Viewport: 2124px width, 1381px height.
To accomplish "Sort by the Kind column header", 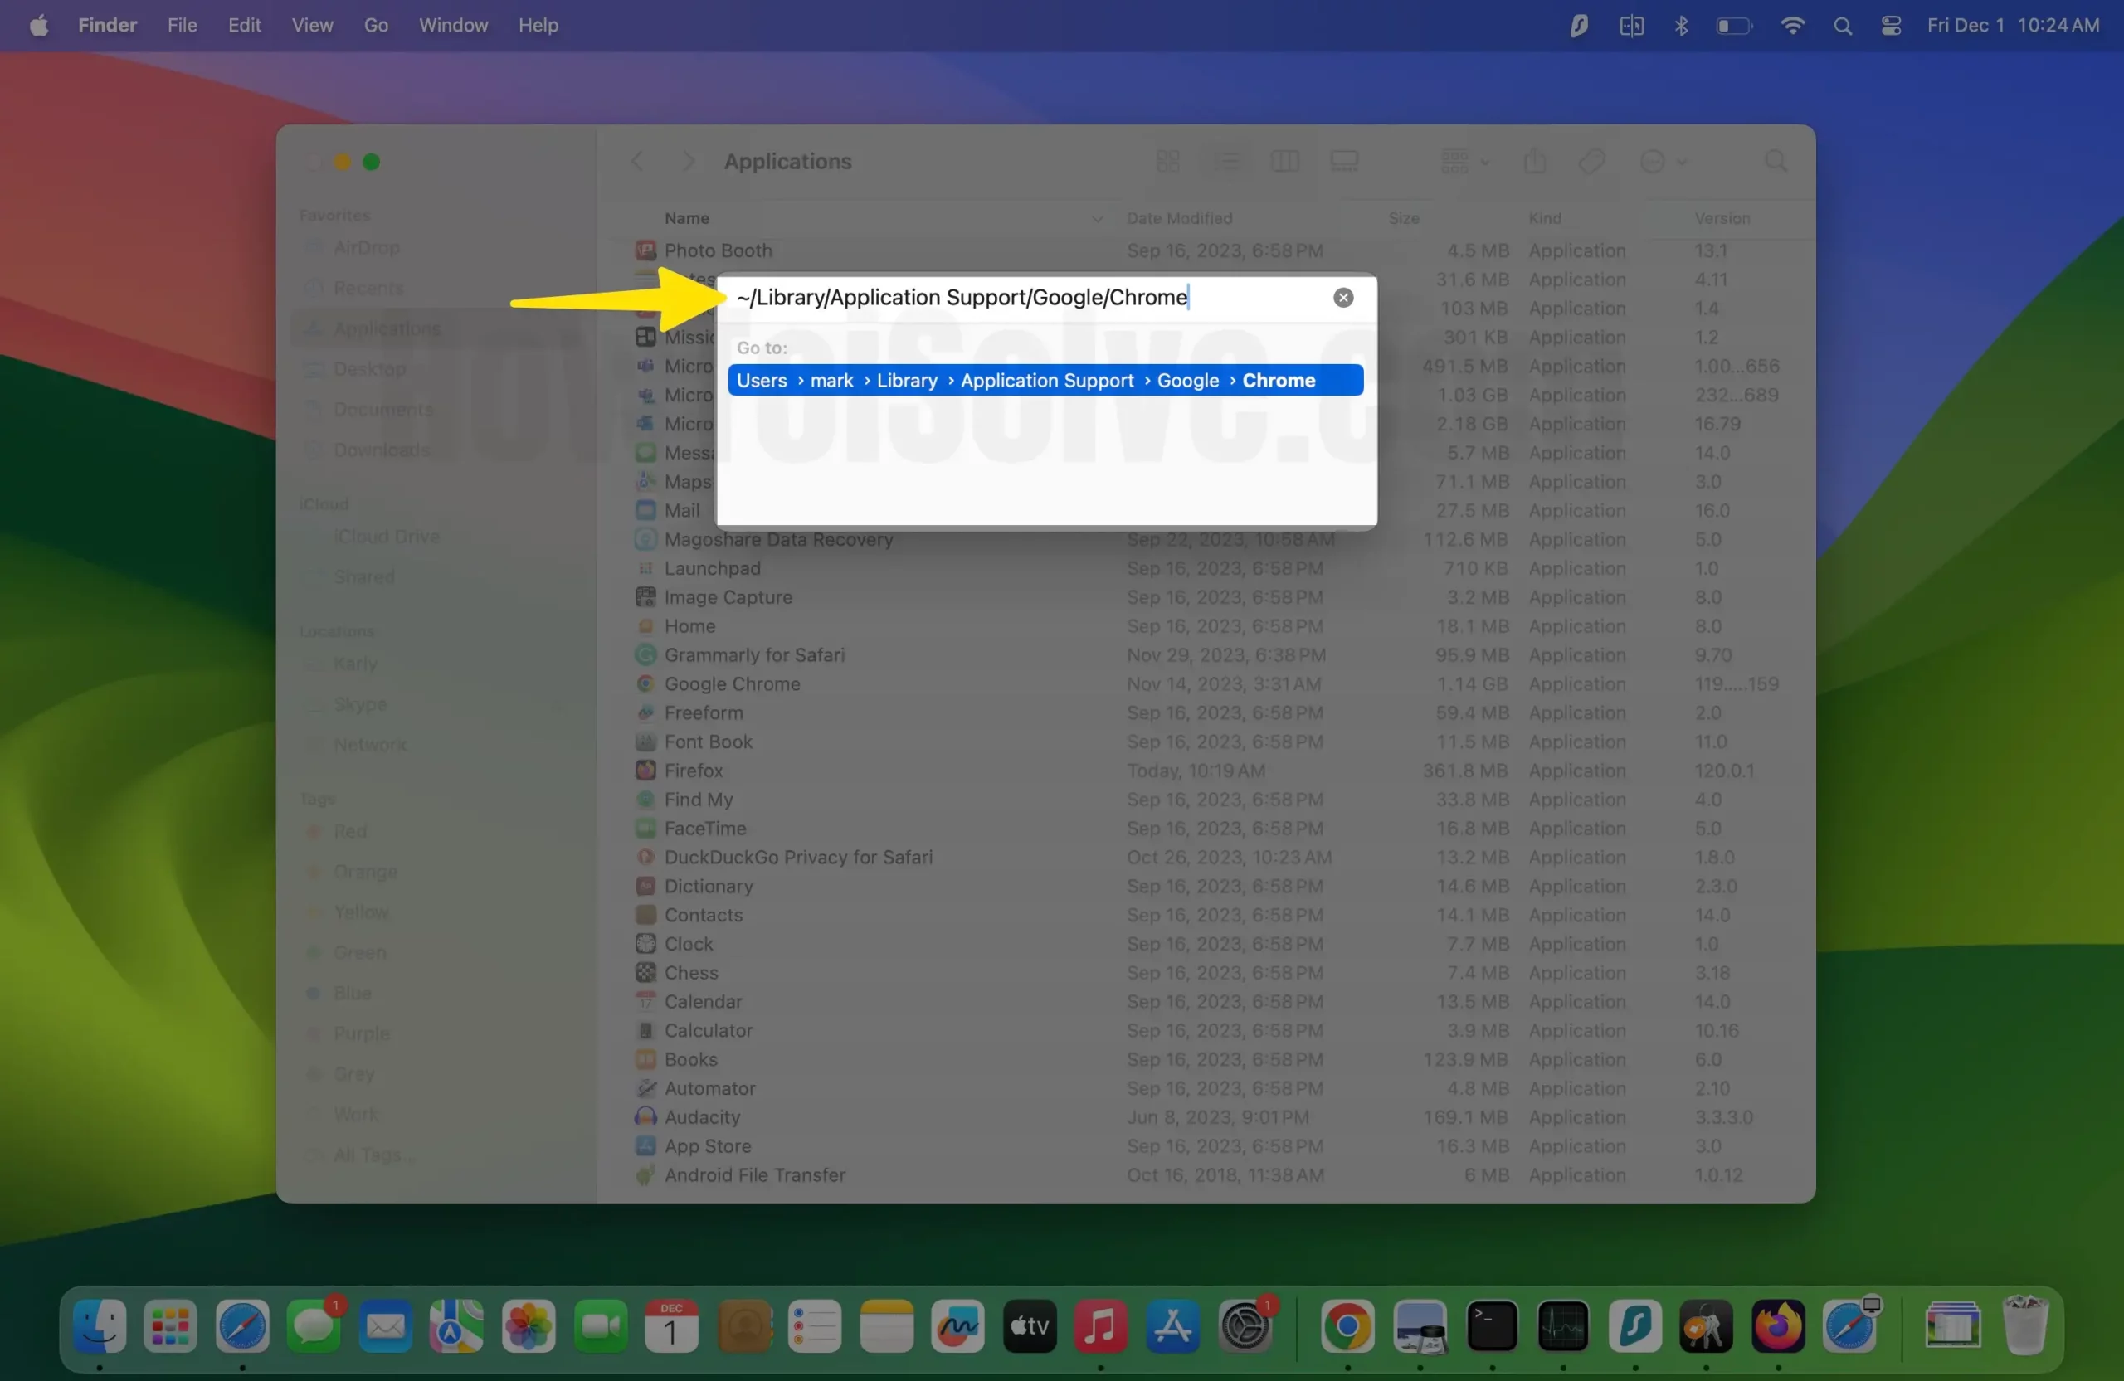I will point(1545,219).
